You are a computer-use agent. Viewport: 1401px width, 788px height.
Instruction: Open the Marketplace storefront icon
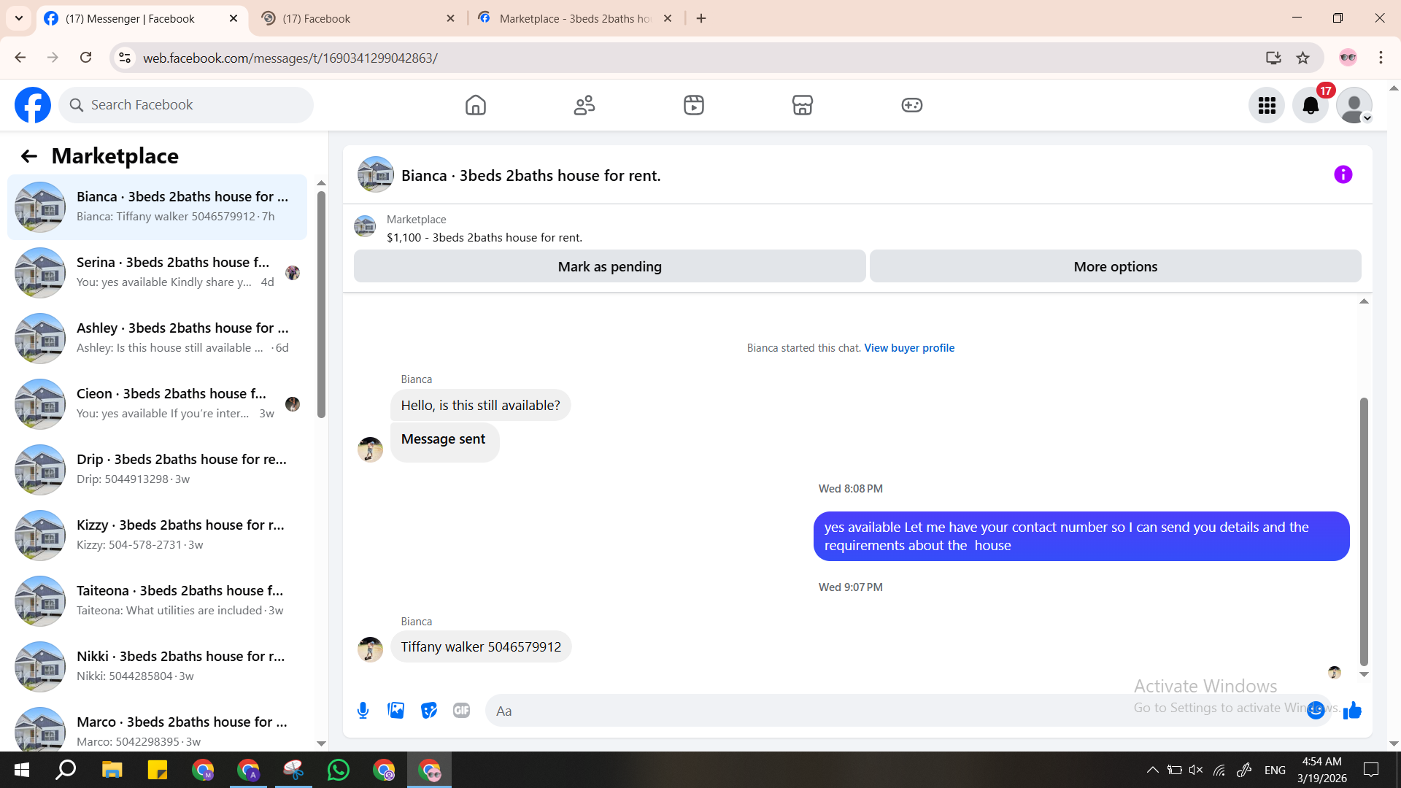(x=803, y=105)
